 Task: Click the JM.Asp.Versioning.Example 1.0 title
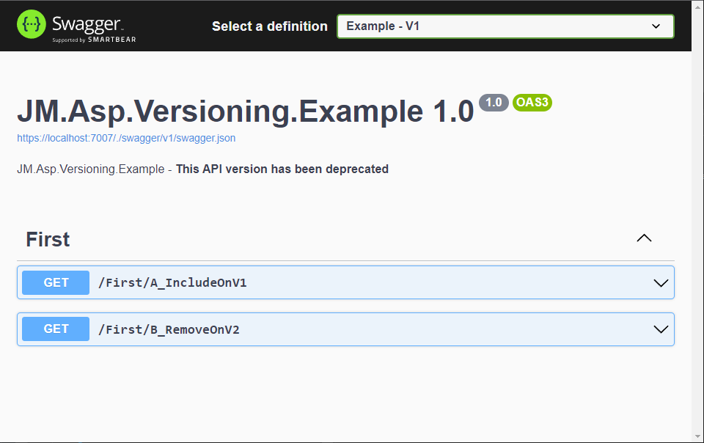click(x=246, y=111)
